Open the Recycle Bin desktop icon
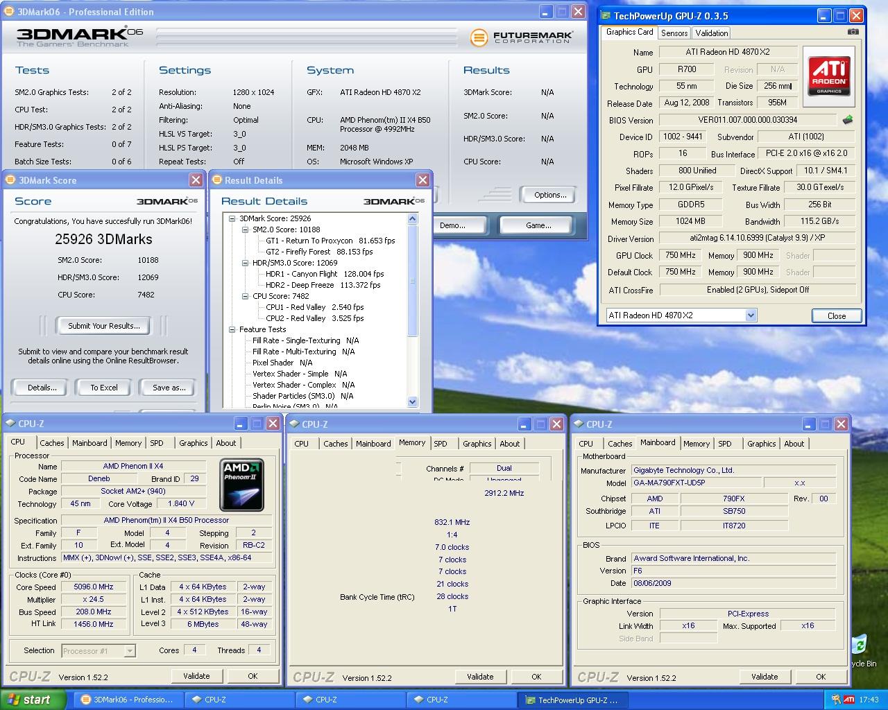The height and width of the screenshot is (710, 888). coord(860,650)
